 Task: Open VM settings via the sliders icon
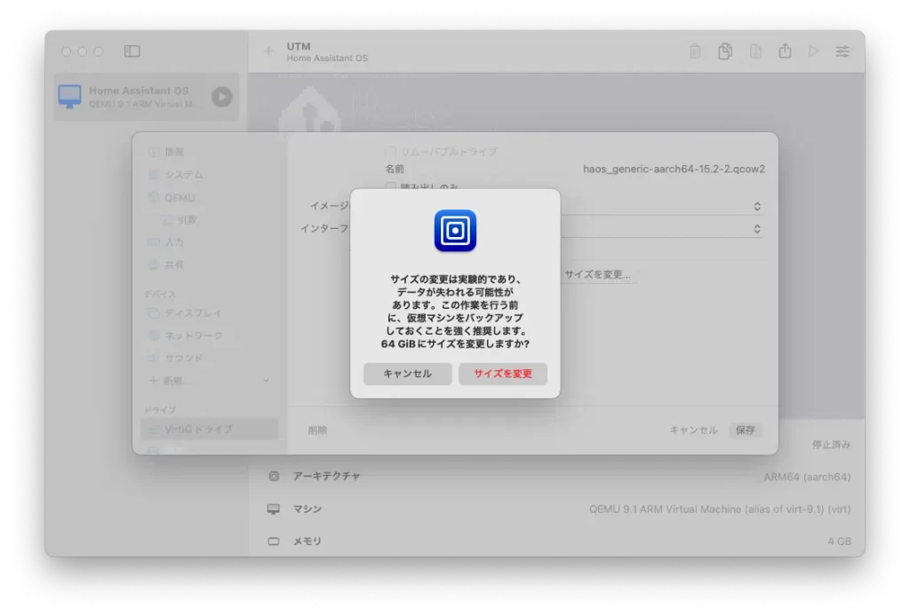842,51
